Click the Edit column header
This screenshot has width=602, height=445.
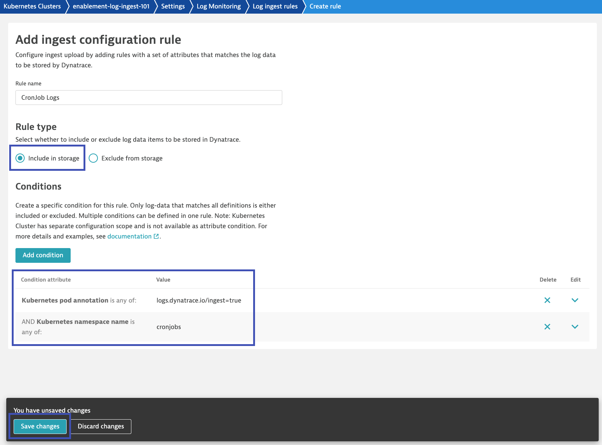pyautogui.click(x=576, y=280)
